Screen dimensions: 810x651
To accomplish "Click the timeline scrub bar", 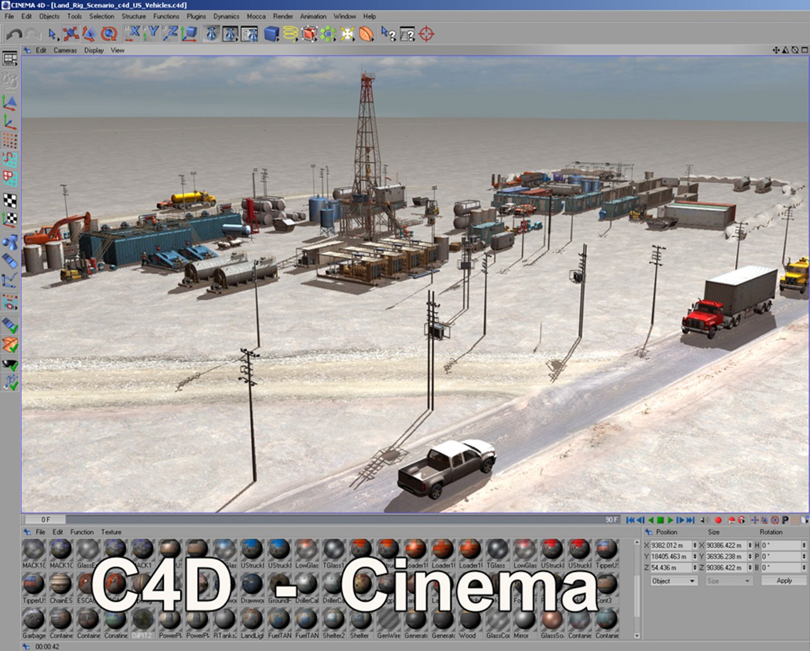I will pos(323,520).
